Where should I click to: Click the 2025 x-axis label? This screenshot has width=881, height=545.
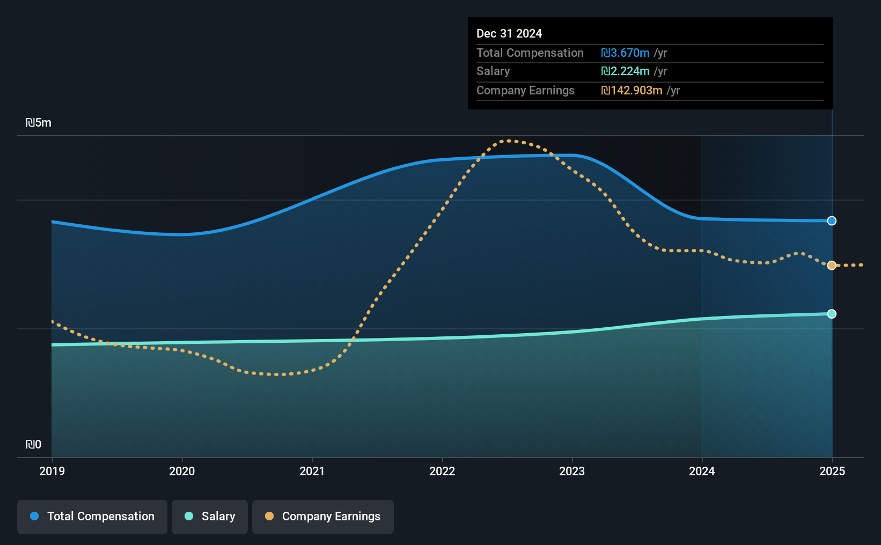832,471
